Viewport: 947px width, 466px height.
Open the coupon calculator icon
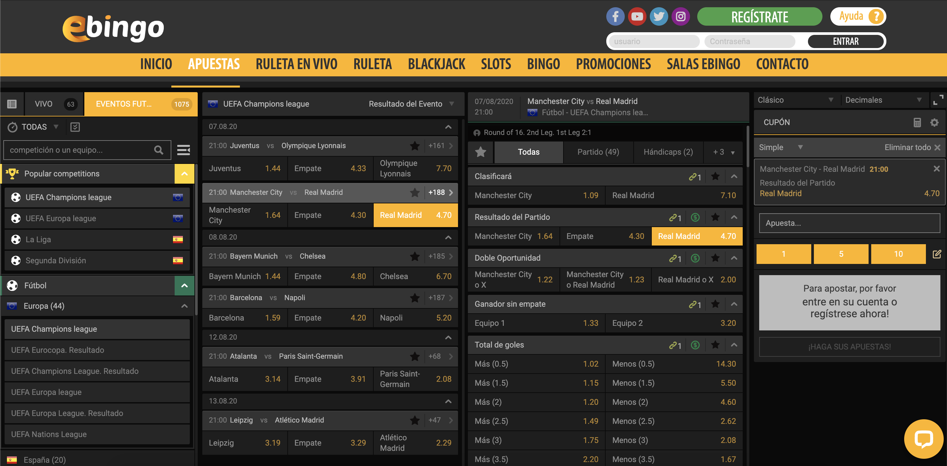tap(917, 122)
